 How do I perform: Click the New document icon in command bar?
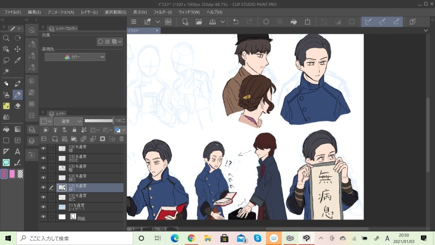185,22
